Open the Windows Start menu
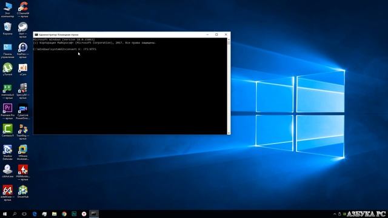 5,214
